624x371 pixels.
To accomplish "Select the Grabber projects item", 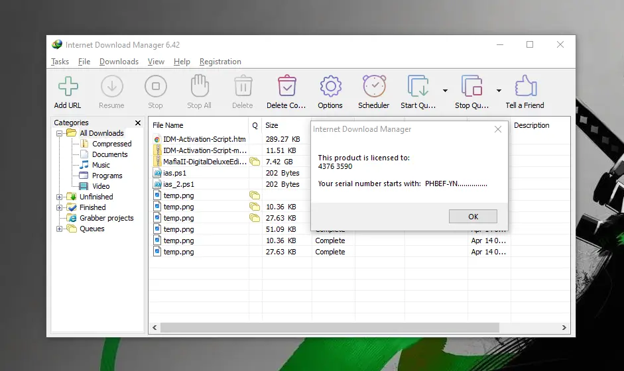I will (107, 218).
